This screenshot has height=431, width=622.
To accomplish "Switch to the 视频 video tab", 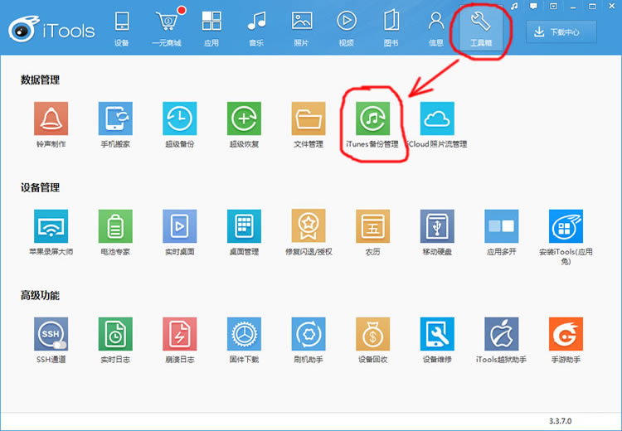I will click(x=347, y=28).
